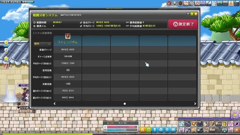Click the 累積ダメージ value 9016万 8425
The image size is (240, 135).
[x=68, y=49]
